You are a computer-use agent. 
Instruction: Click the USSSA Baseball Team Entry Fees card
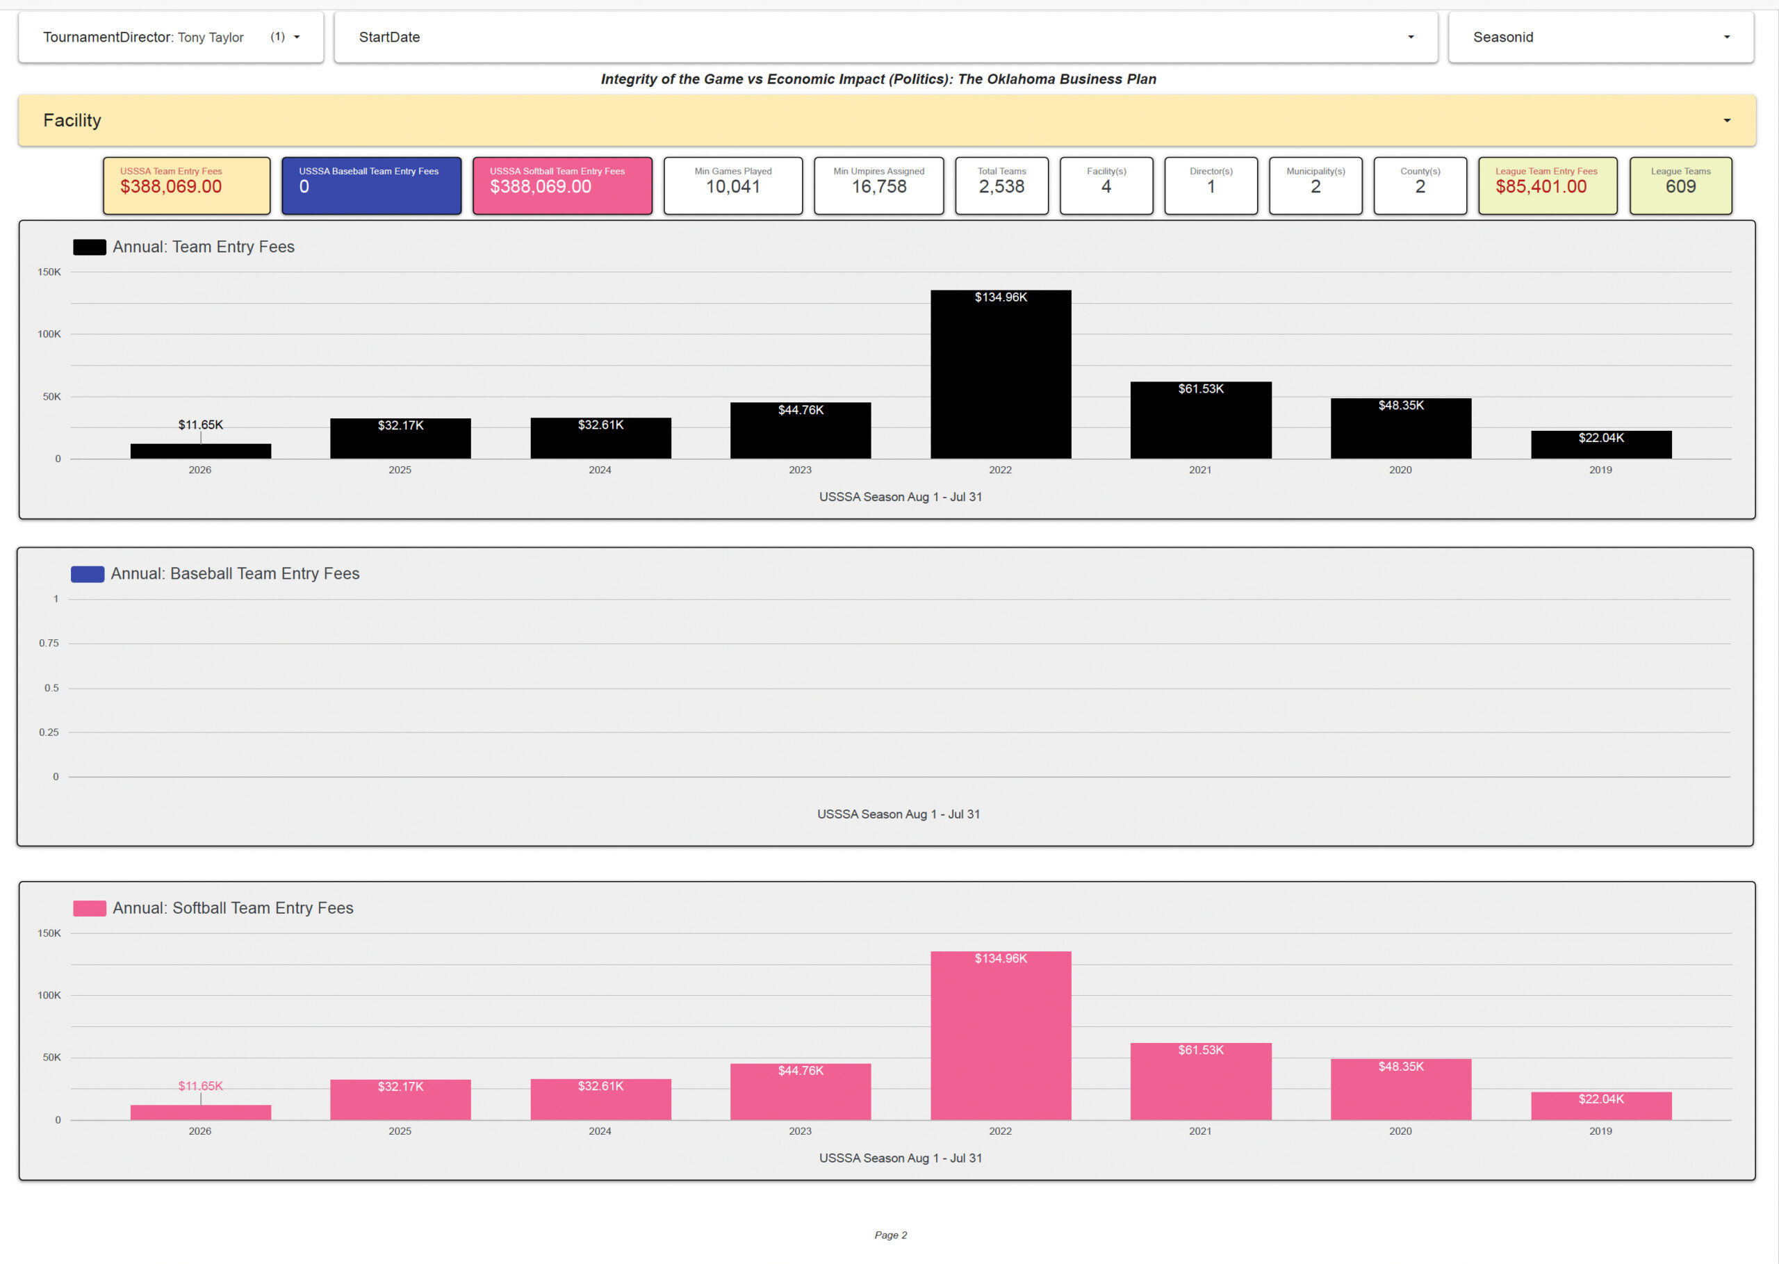click(x=371, y=186)
